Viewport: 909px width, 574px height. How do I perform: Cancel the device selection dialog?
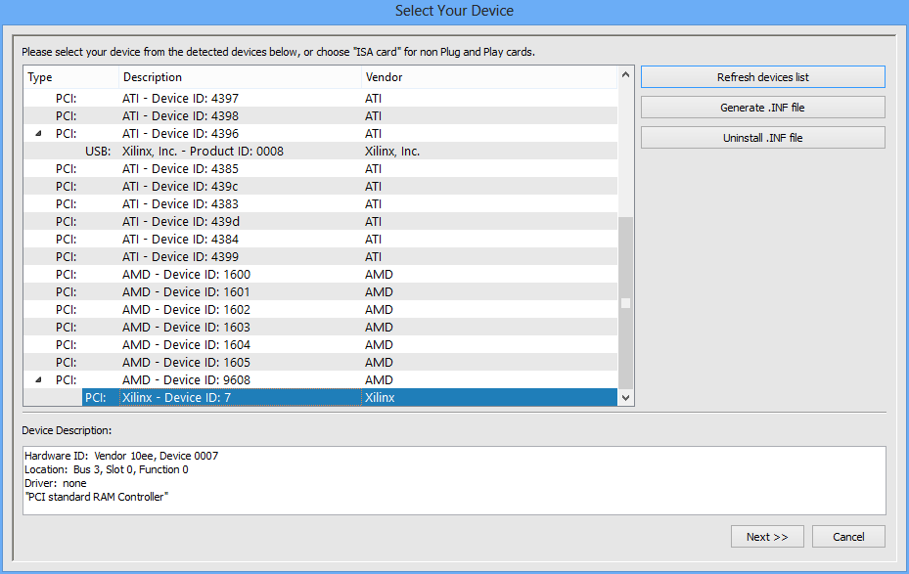tap(848, 537)
